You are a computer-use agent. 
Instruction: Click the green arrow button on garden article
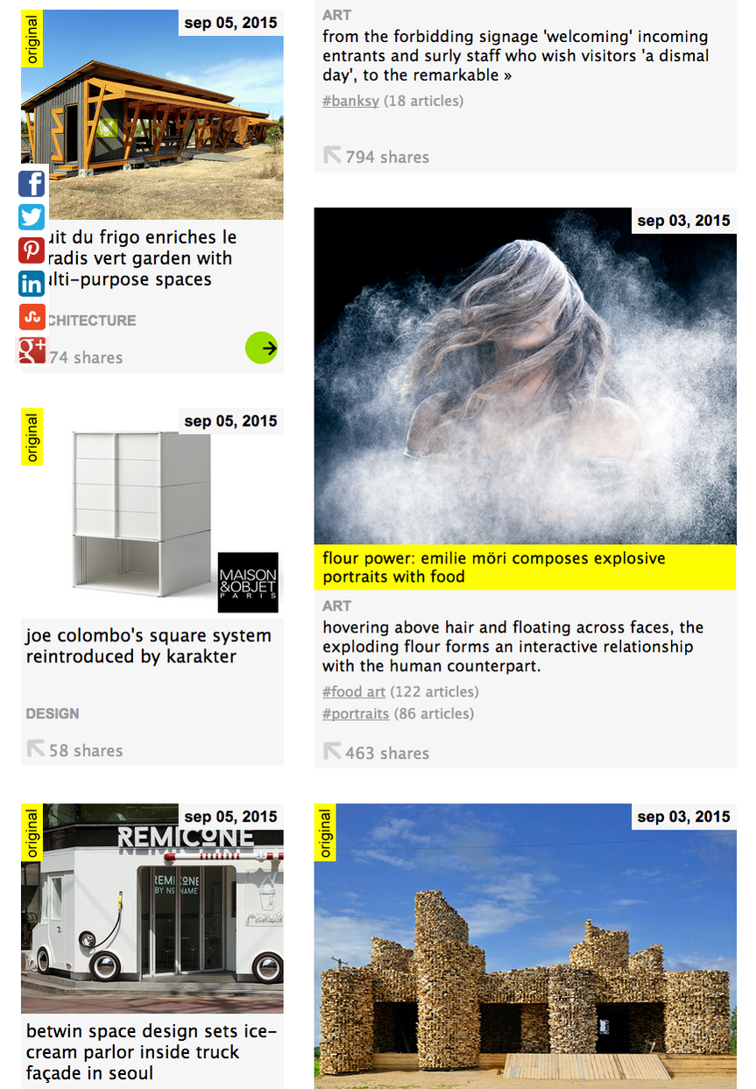(261, 348)
